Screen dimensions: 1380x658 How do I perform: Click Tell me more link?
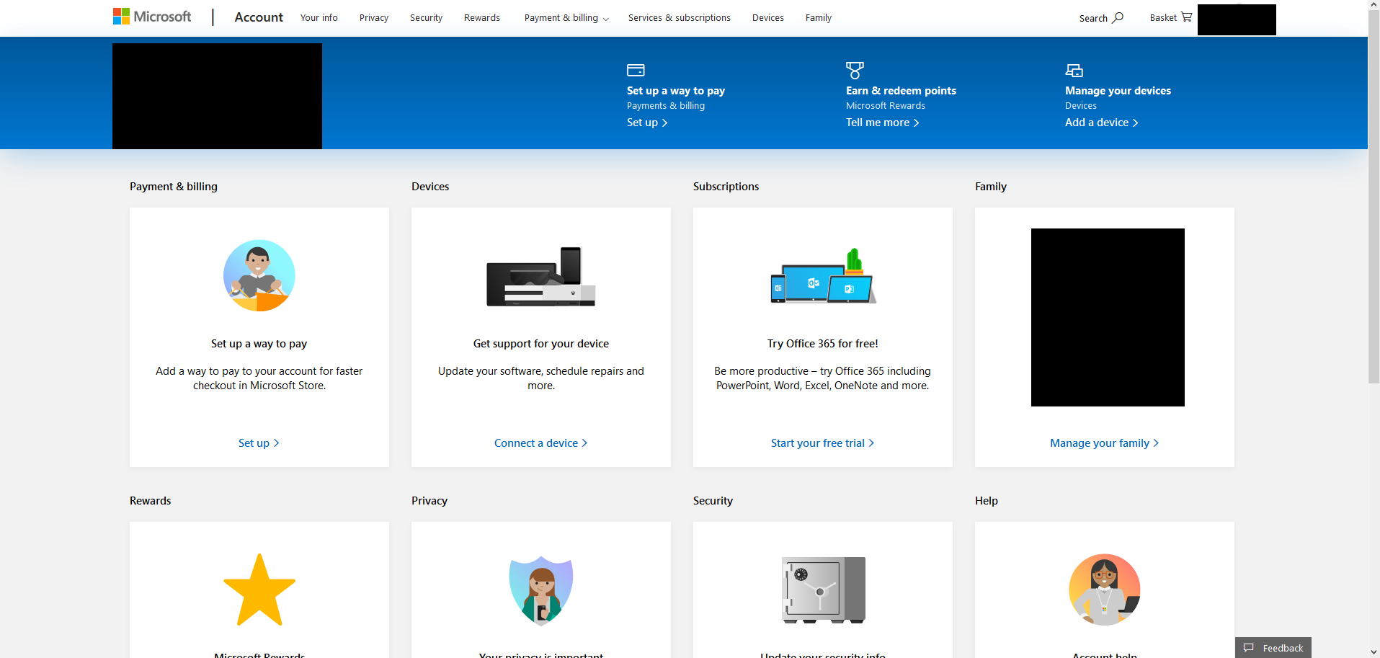coord(883,123)
